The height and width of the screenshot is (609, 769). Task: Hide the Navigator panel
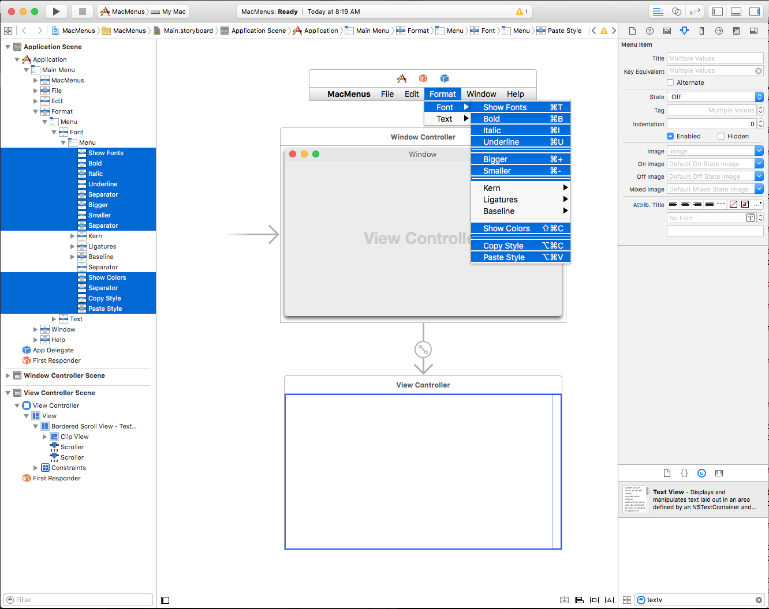tap(718, 12)
